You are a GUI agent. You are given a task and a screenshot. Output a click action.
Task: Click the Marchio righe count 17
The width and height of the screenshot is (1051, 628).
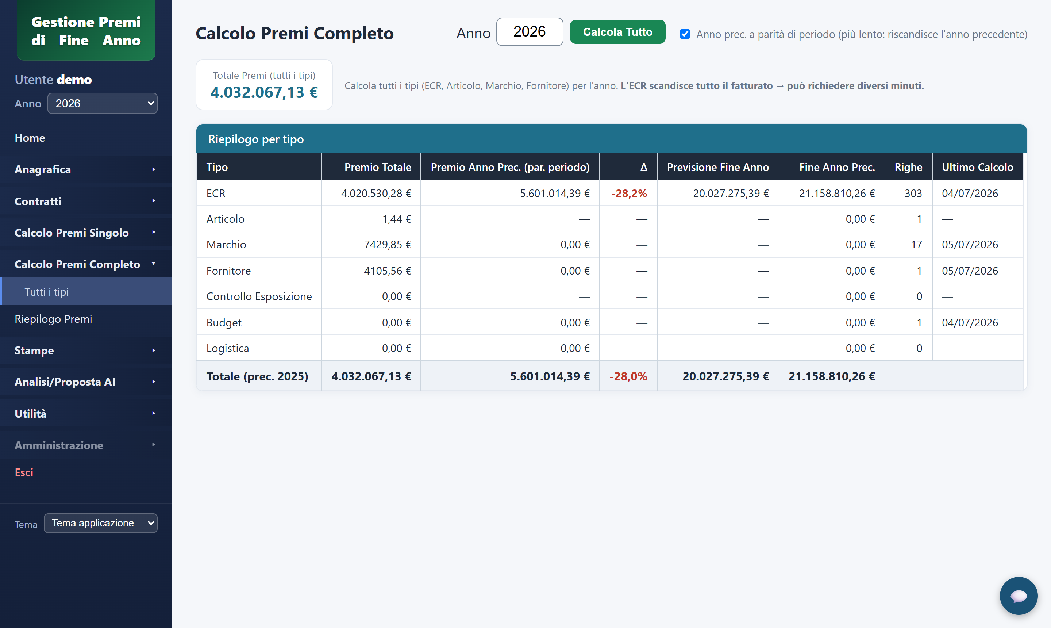(916, 245)
